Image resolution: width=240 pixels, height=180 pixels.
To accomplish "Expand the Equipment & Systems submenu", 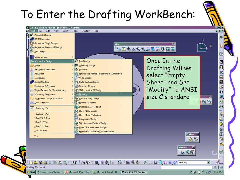I will point(52,86).
